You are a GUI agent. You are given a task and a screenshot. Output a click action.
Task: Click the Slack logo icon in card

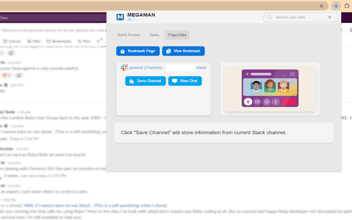[x=124, y=68]
